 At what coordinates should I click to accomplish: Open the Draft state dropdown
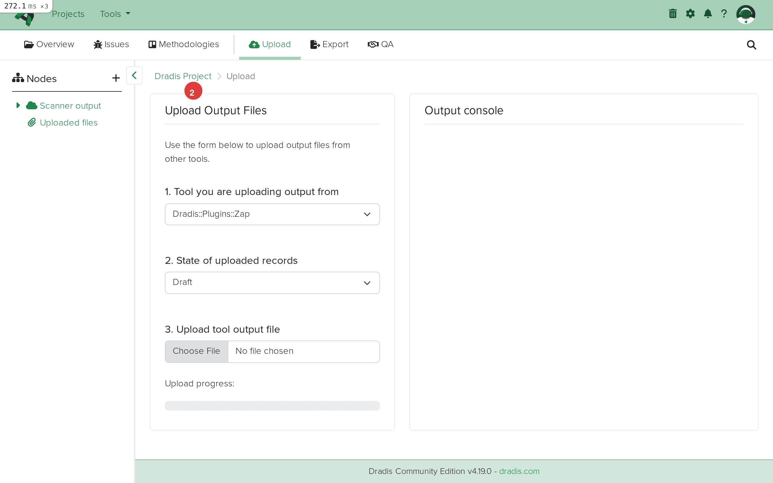click(272, 282)
